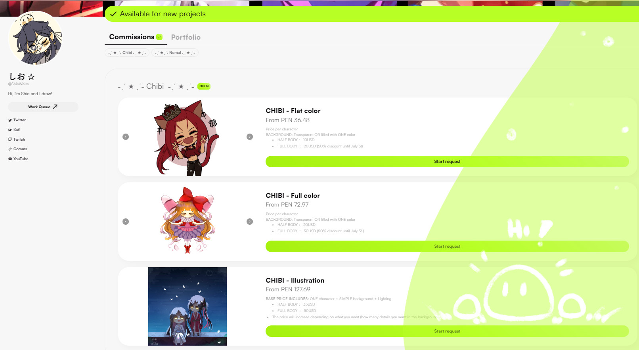Click the checkmark in the availability banner
Viewport: 639px width, 350px height.
coord(113,14)
